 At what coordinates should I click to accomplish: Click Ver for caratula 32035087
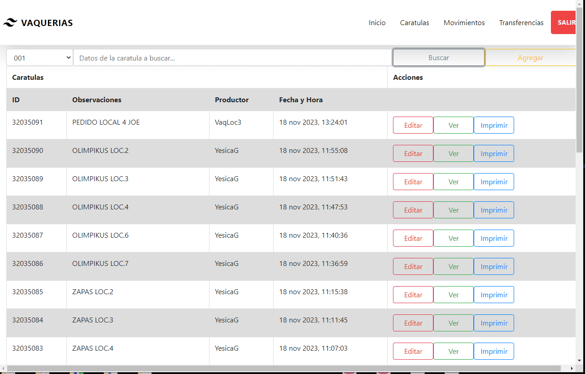(x=454, y=239)
